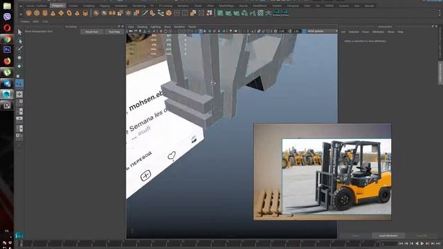This screenshot has height=249, width=443.
Task: Click the Load Attributes button
Action: [388, 235]
